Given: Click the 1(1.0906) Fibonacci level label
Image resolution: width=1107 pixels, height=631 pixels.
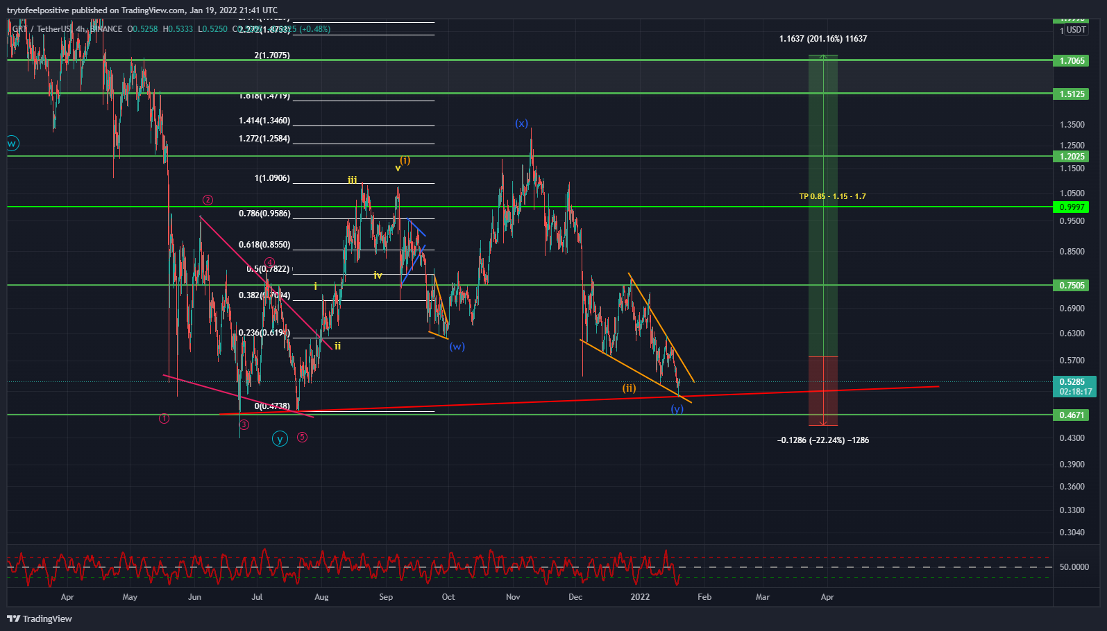Looking at the screenshot, I should click(x=272, y=178).
